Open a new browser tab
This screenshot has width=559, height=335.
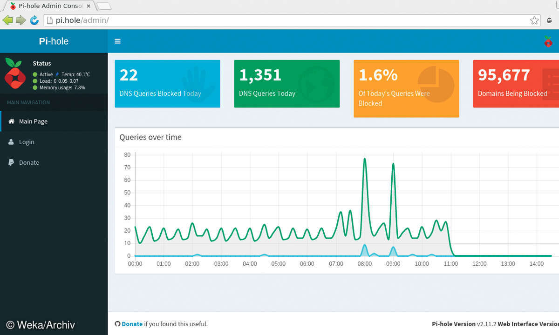point(104,7)
